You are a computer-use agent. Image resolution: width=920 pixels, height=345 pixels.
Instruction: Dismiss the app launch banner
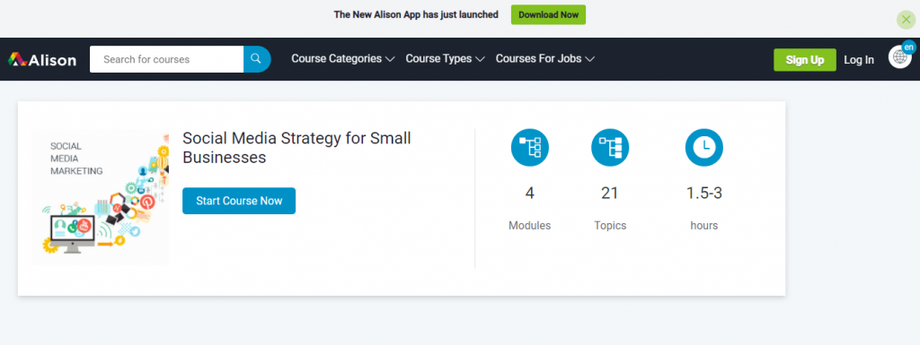pyautogui.click(x=906, y=20)
